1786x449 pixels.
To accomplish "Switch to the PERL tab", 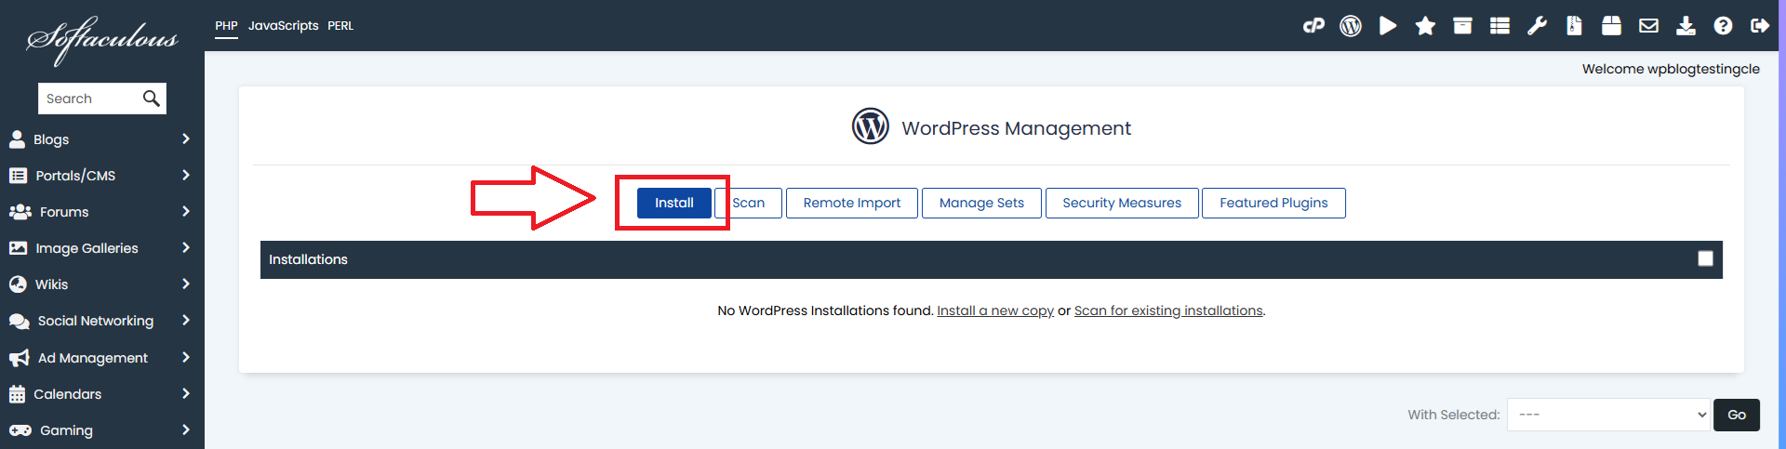I will (340, 26).
